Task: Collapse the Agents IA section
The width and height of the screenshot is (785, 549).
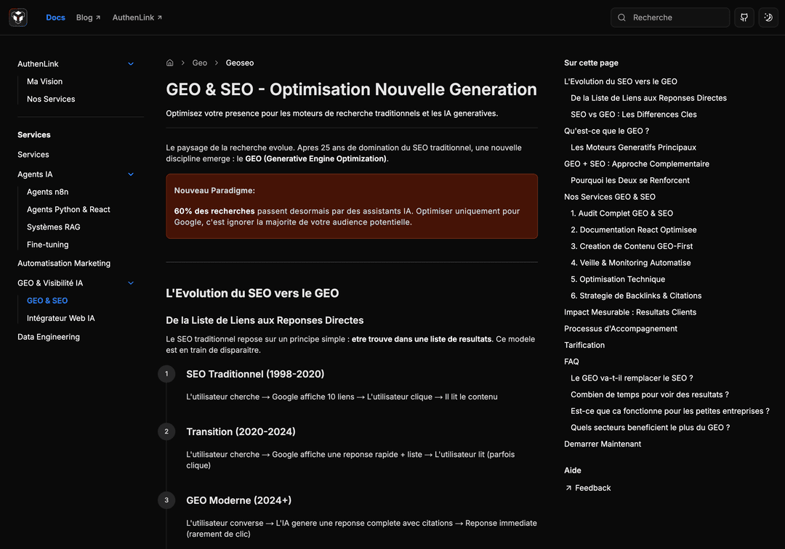Action: tap(131, 174)
